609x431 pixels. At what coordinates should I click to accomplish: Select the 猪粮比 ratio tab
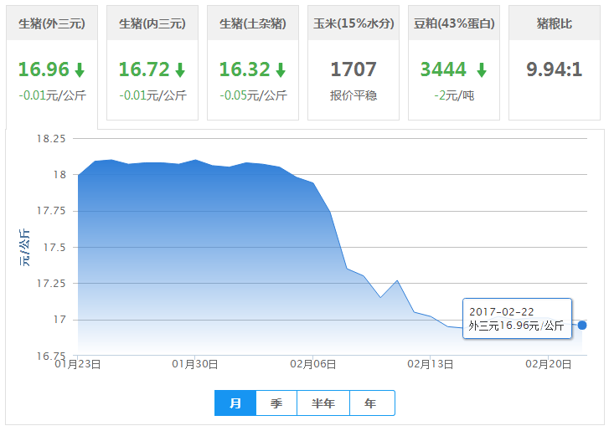tap(554, 23)
